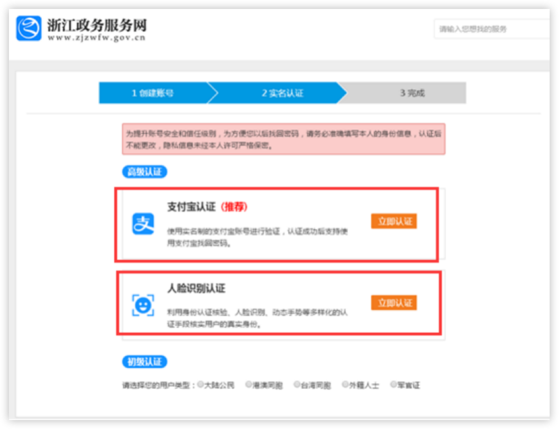560x429 pixels.
Task: Choose the 外籍人士 radio button
Action: pyautogui.click(x=345, y=384)
